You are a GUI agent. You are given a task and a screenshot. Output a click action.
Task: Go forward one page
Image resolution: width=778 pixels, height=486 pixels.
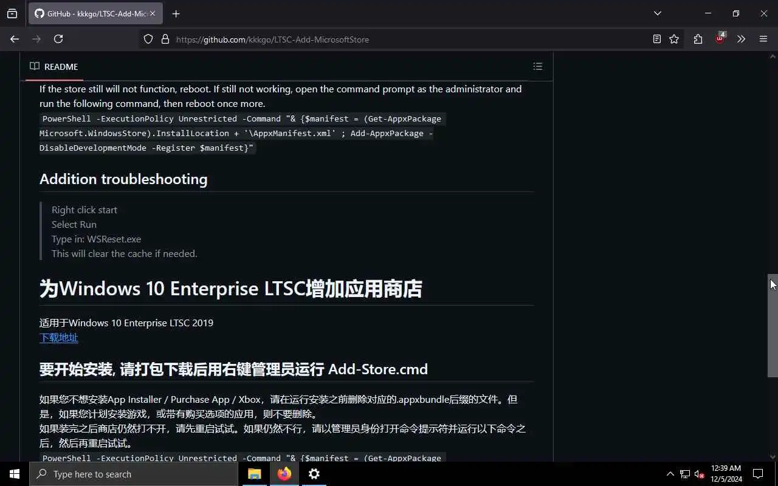coord(36,39)
